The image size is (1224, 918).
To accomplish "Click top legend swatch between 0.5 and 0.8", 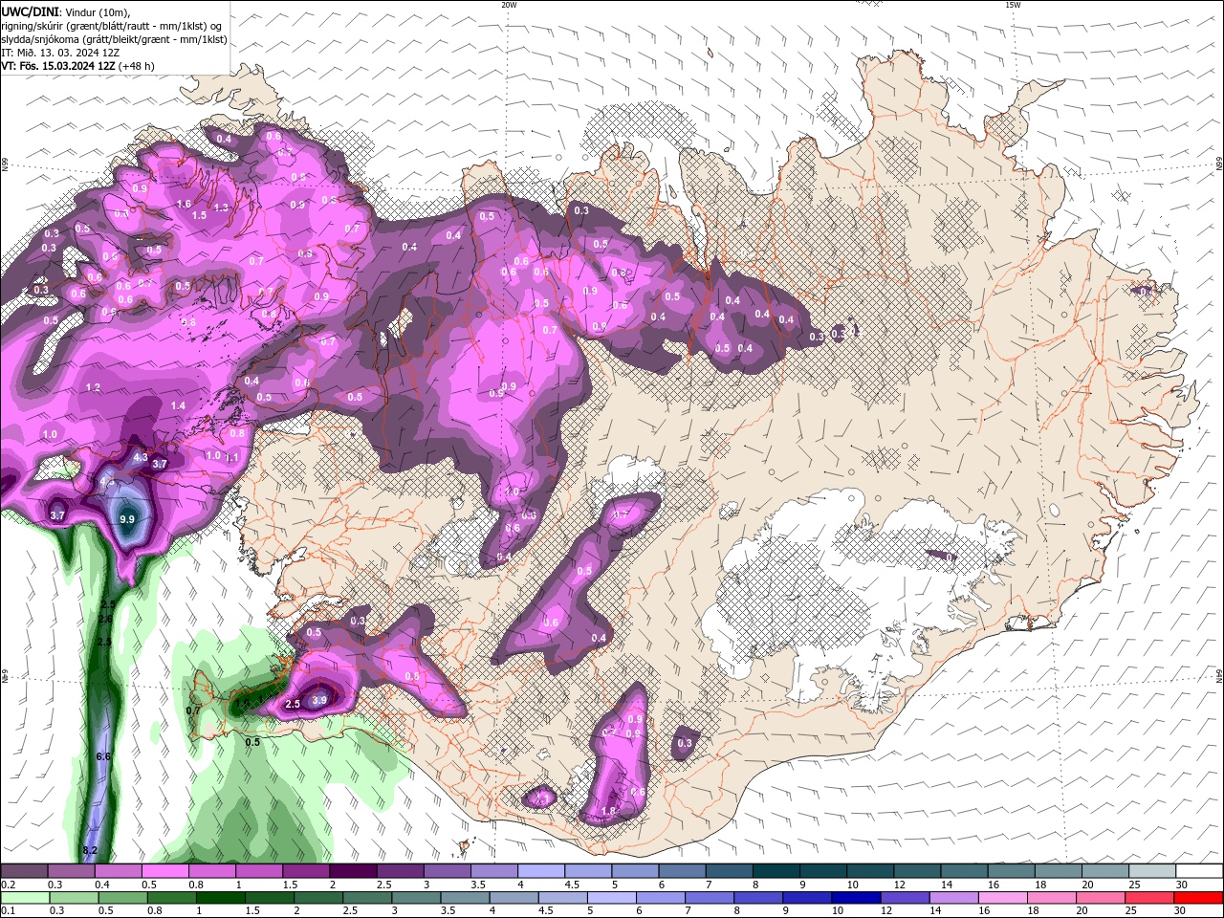I will point(164,871).
